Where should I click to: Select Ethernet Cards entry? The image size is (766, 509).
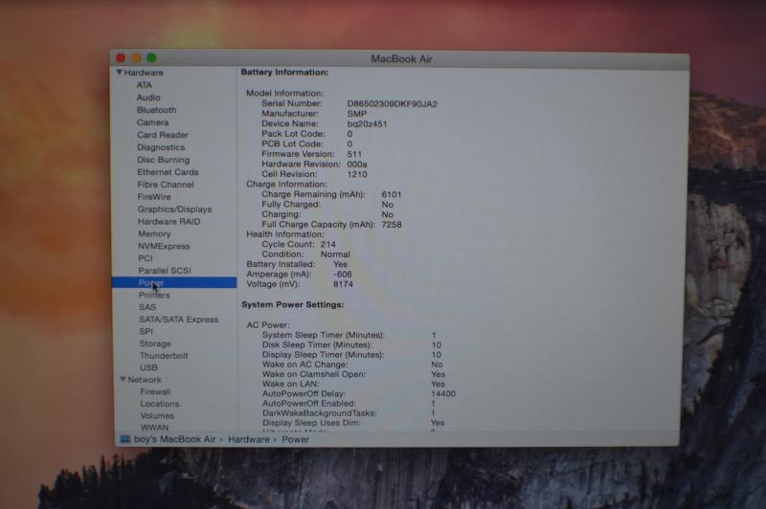[x=168, y=172]
